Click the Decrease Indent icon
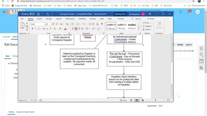The image size is (207, 116). click(90, 24)
